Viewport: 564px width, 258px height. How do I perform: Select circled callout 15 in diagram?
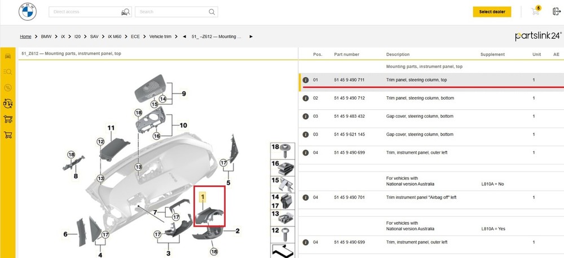155,105
